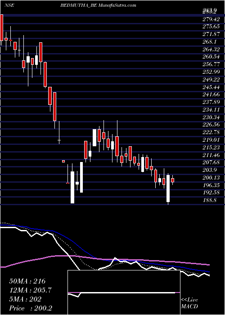The height and width of the screenshot is (315, 225).
Task: Click the 50MA : 216 reading
Action: coord(27,281)
